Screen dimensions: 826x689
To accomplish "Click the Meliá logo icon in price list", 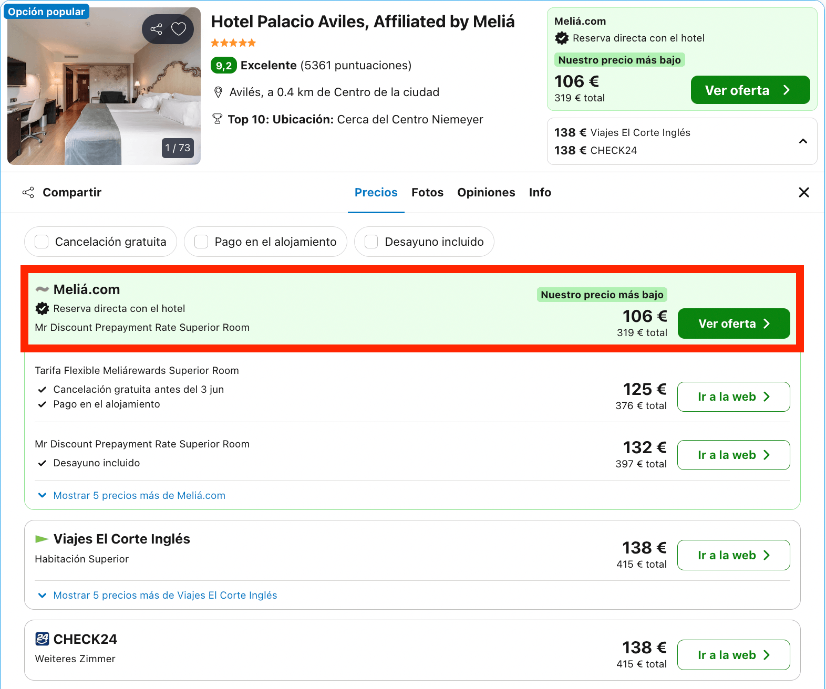I will point(42,289).
